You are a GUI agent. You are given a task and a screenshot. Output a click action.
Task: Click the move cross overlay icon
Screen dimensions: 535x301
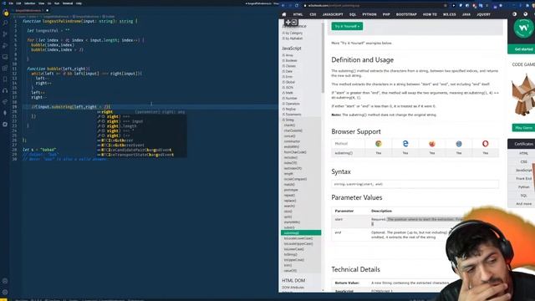[x=288, y=23]
